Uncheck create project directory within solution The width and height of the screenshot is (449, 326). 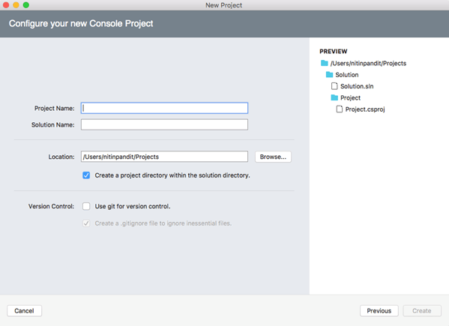click(x=86, y=175)
